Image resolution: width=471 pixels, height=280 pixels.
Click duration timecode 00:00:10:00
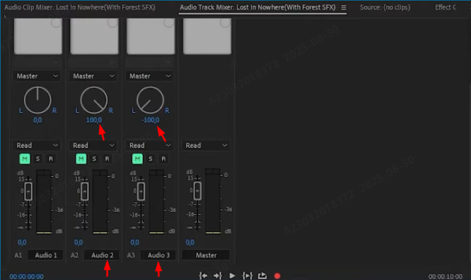coord(445,276)
